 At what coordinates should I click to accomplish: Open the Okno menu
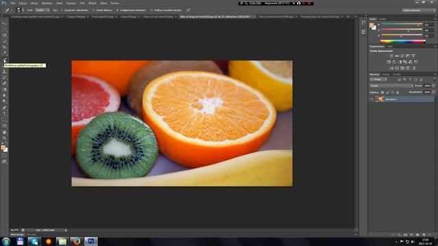[x=103, y=3]
